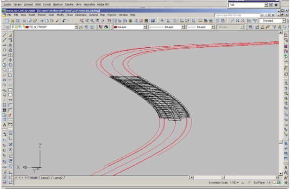Switch to the Model tab
Screen dimensions: 290x189
34,177
